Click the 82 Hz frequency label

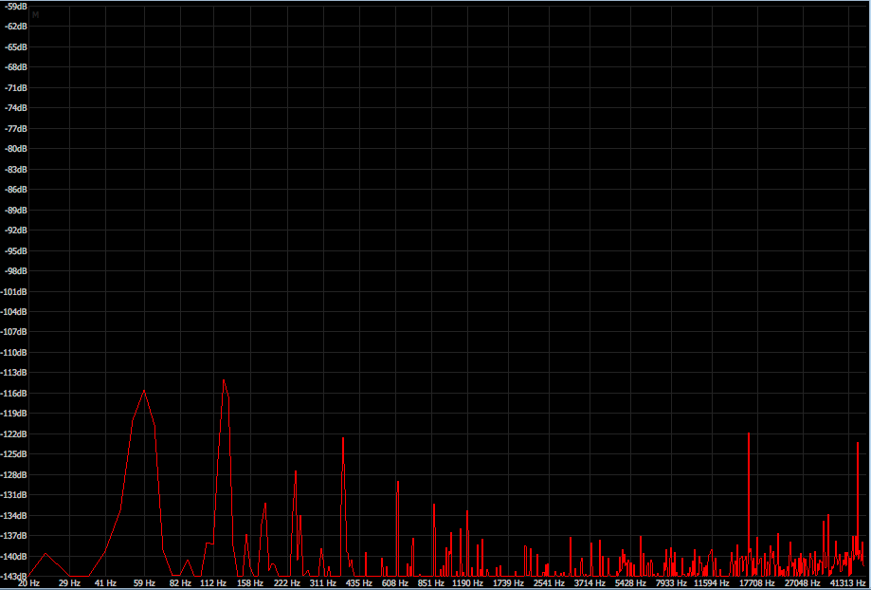click(x=180, y=583)
